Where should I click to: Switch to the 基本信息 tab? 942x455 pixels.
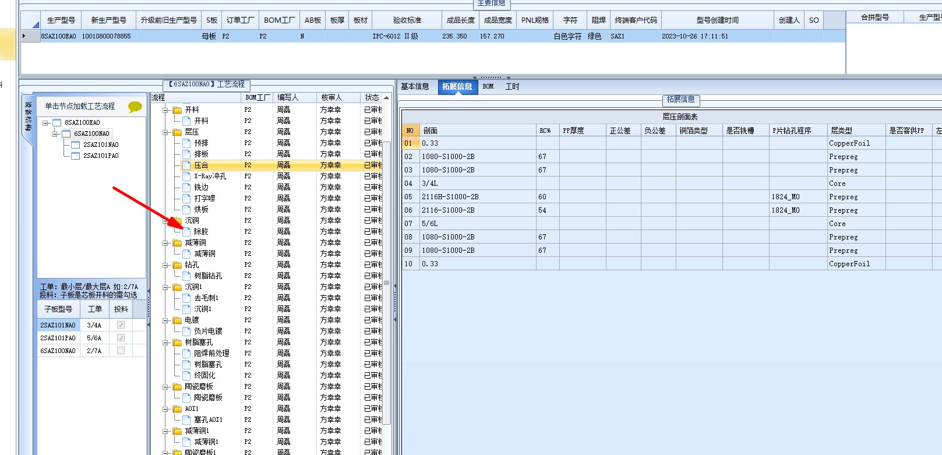click(x=415, y=87)
